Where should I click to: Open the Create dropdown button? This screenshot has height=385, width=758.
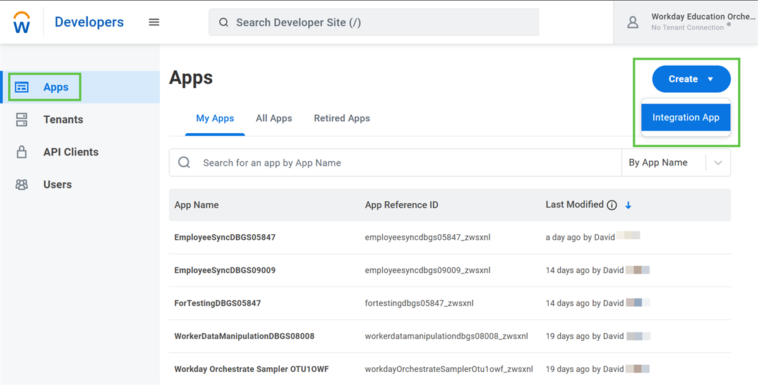coord(691,79)
